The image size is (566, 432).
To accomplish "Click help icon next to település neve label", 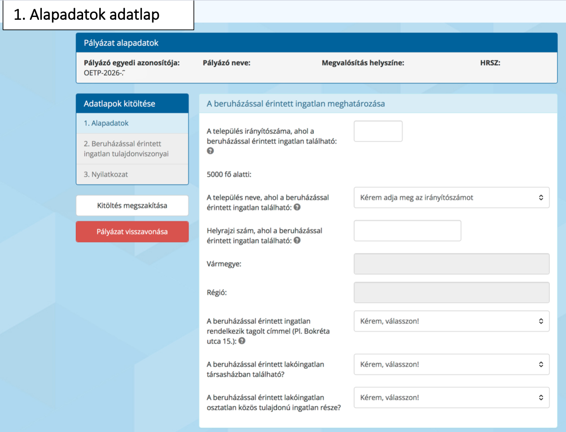I will click(x=297, y=207).
